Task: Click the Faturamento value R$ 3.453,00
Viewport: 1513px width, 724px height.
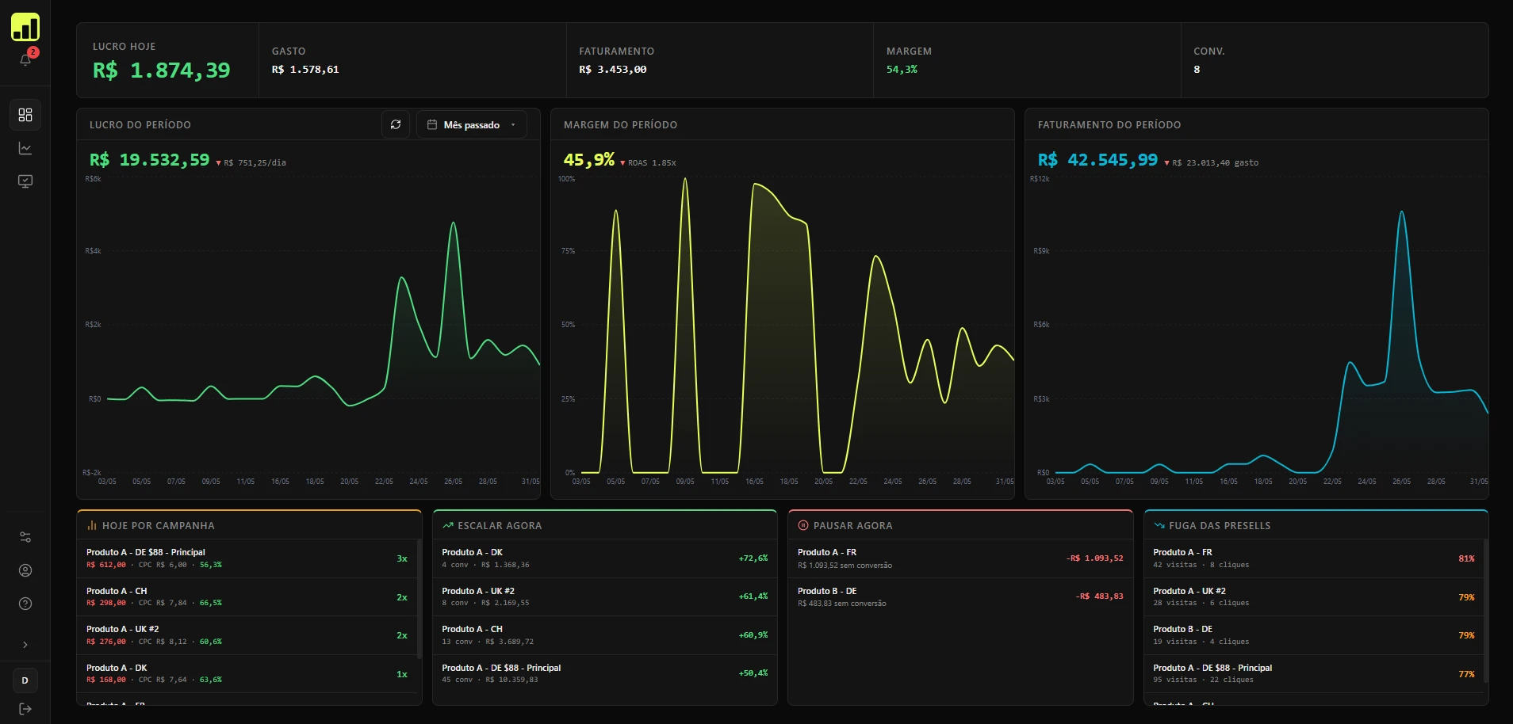Action: click(613, 70)
